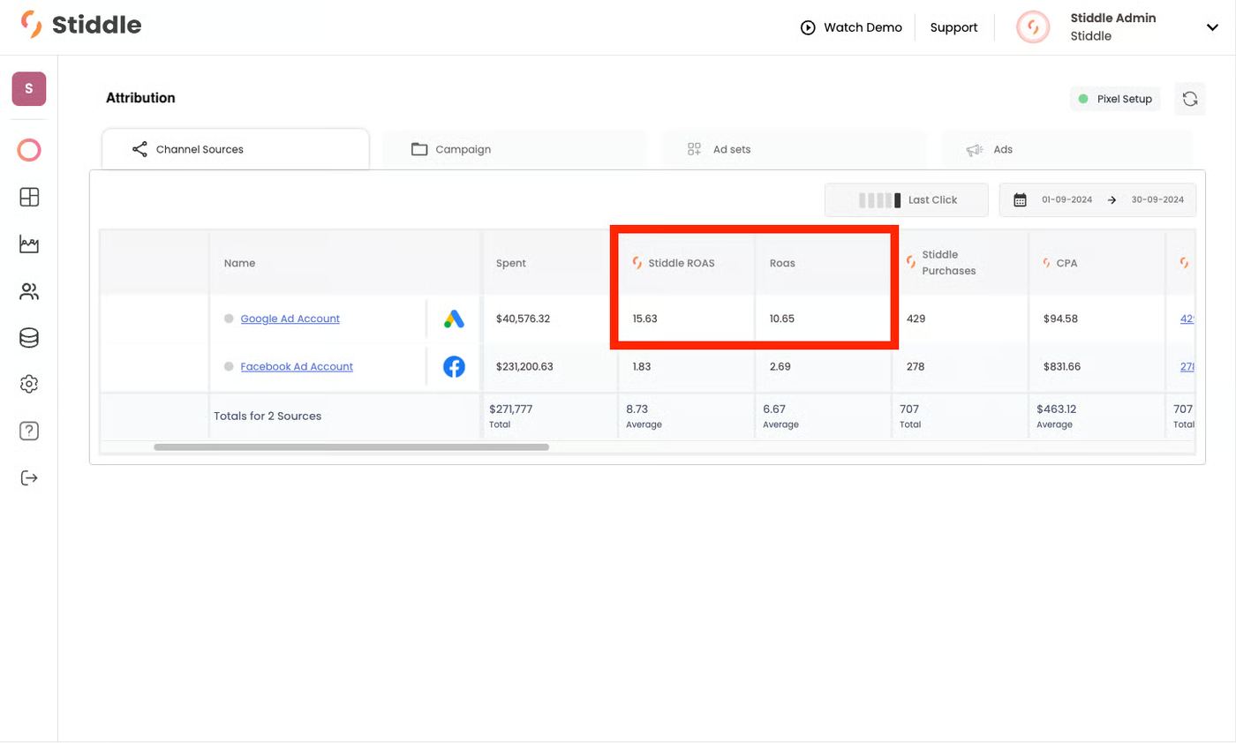This screenshot has height=743, width=1236.
Task: Click the start date 01-09-2024
Action: (1066, 200)
